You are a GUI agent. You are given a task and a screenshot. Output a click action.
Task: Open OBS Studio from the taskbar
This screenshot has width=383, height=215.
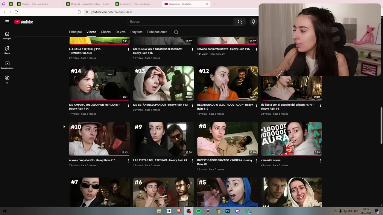pos(189,211)
